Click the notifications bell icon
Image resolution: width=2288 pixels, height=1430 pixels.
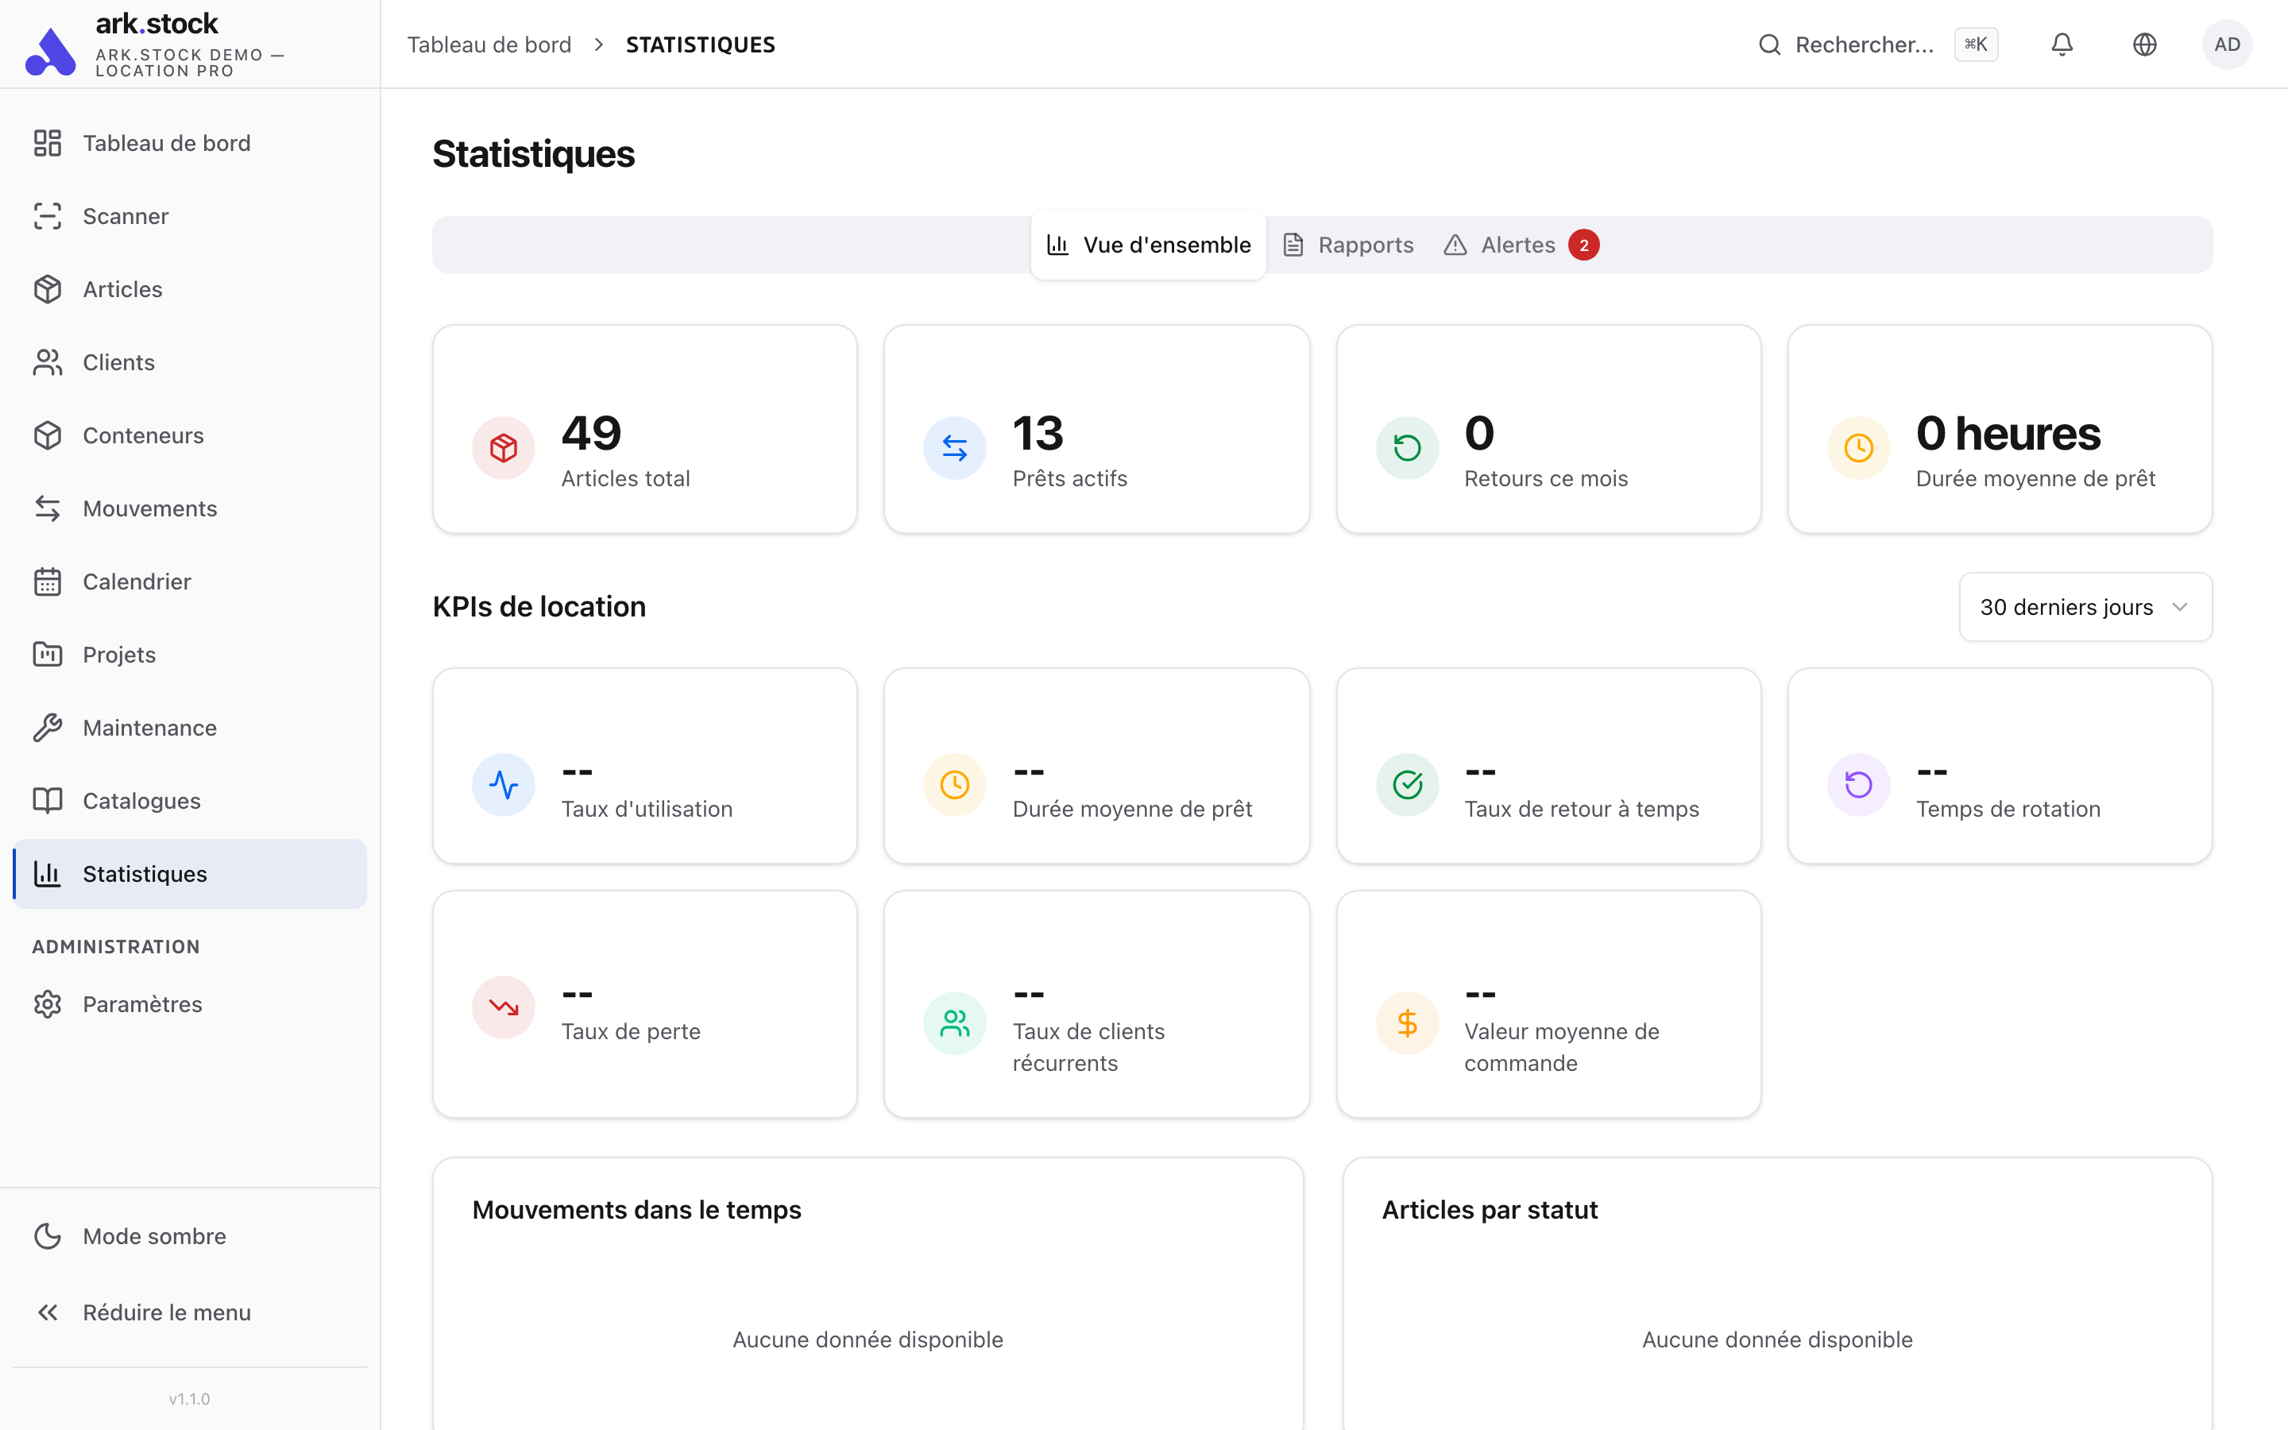click(2062, 44)
